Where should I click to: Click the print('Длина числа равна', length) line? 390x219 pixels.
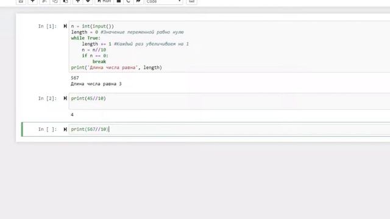pos(116,68)
